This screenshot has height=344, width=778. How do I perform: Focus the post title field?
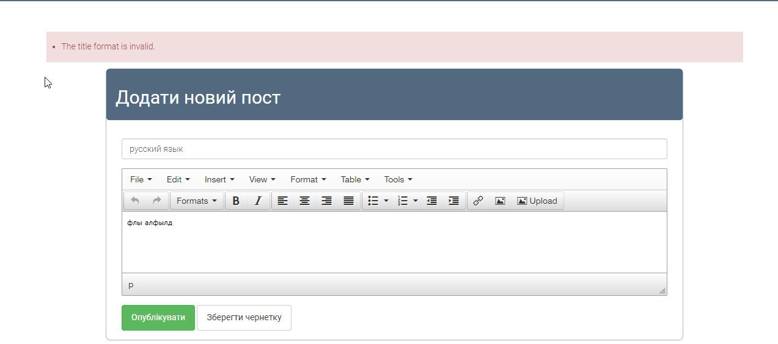[x=394, y=149]
